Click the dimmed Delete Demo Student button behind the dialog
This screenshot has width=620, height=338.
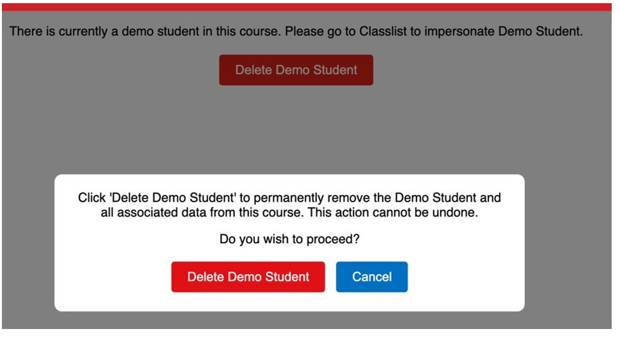pyautogui.click(x=296, y=70)
